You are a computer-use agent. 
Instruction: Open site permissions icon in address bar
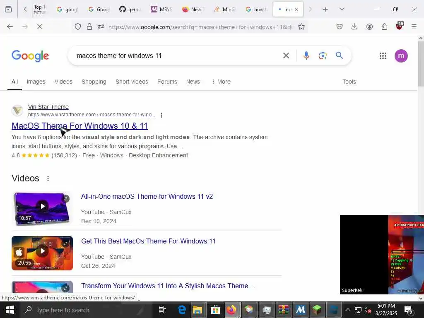101,26
